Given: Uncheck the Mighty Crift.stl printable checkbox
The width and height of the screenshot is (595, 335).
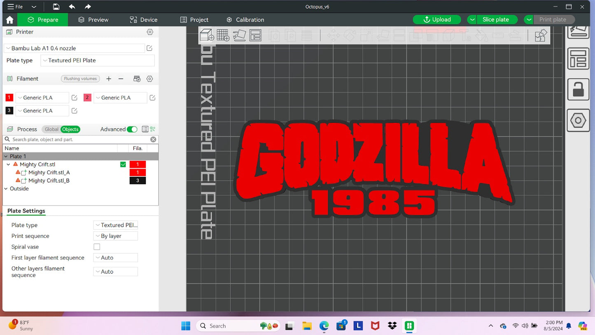Looking at the screenshot, I should [123, 164].
